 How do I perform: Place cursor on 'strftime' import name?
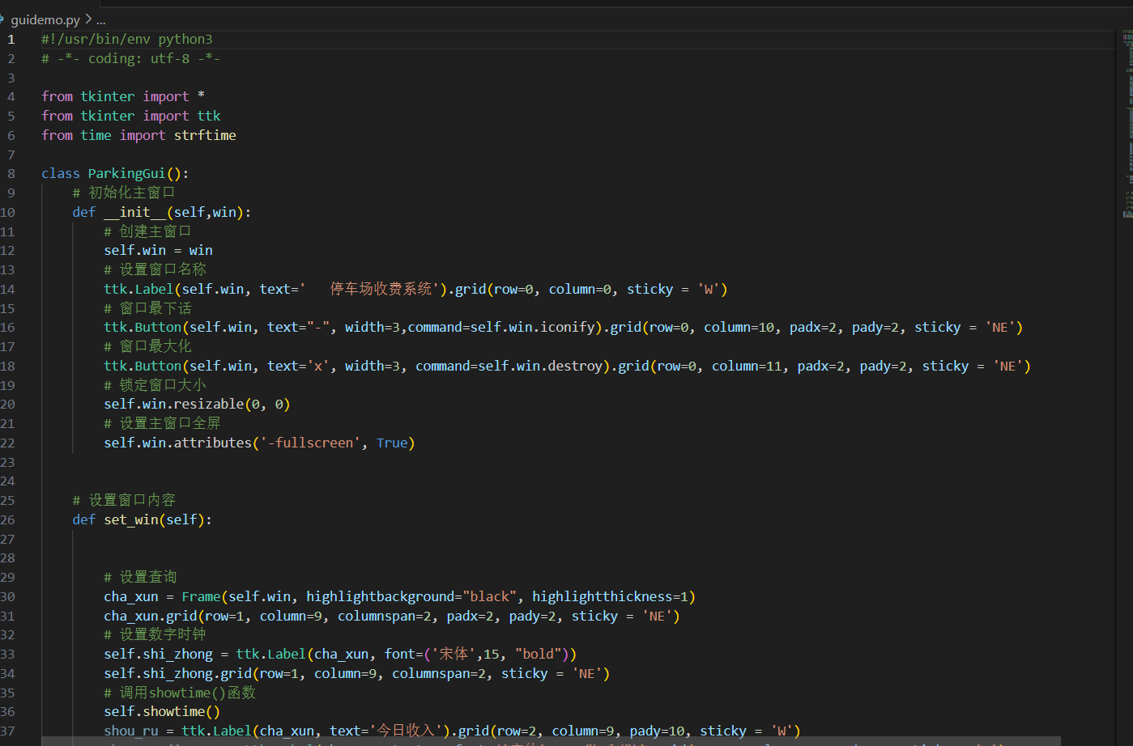click(205, 135)
